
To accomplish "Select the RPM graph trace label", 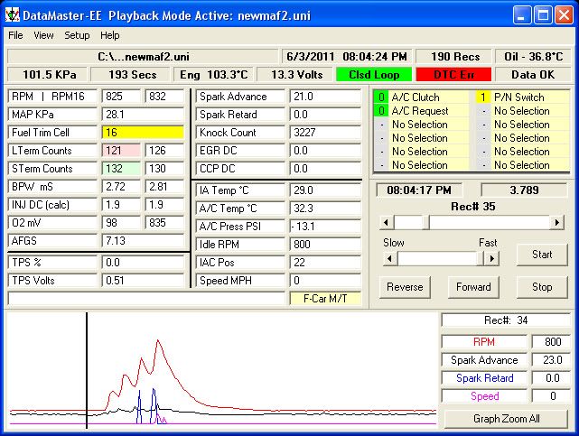I will 483,342.
